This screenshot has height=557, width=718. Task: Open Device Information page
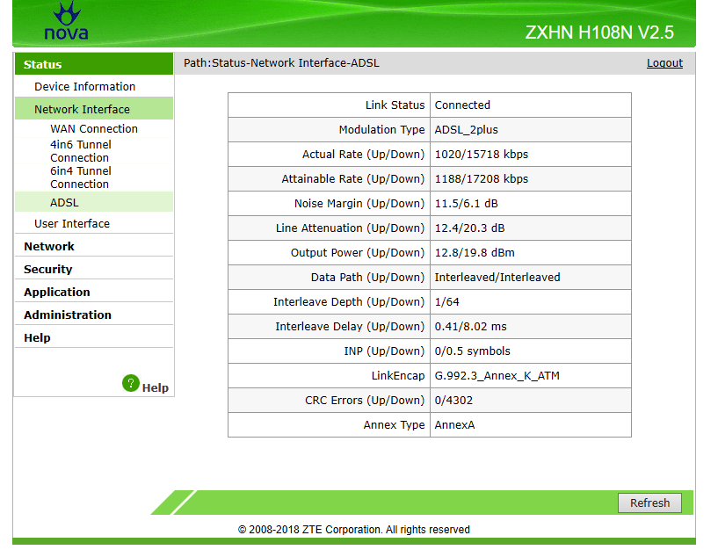pos(84,86)
